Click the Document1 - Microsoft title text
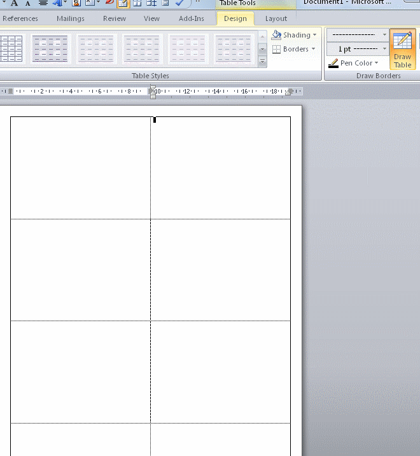Image resolution: width=420 pixels, height=456 pixels. 347,3
